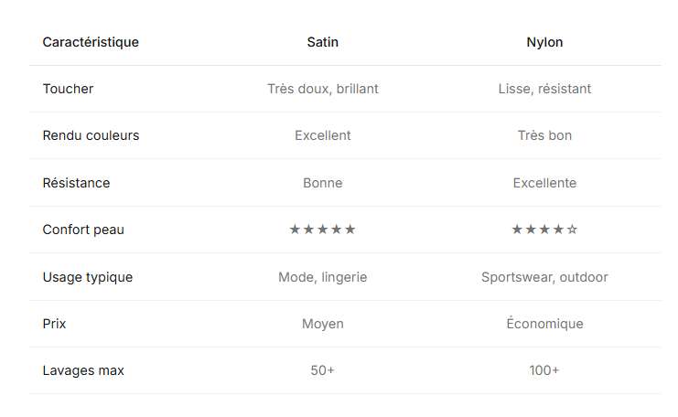The width and height of the screenshot is (678, 417).
Task: Click the 'Économique' price cell
Action: click(544, 324)
